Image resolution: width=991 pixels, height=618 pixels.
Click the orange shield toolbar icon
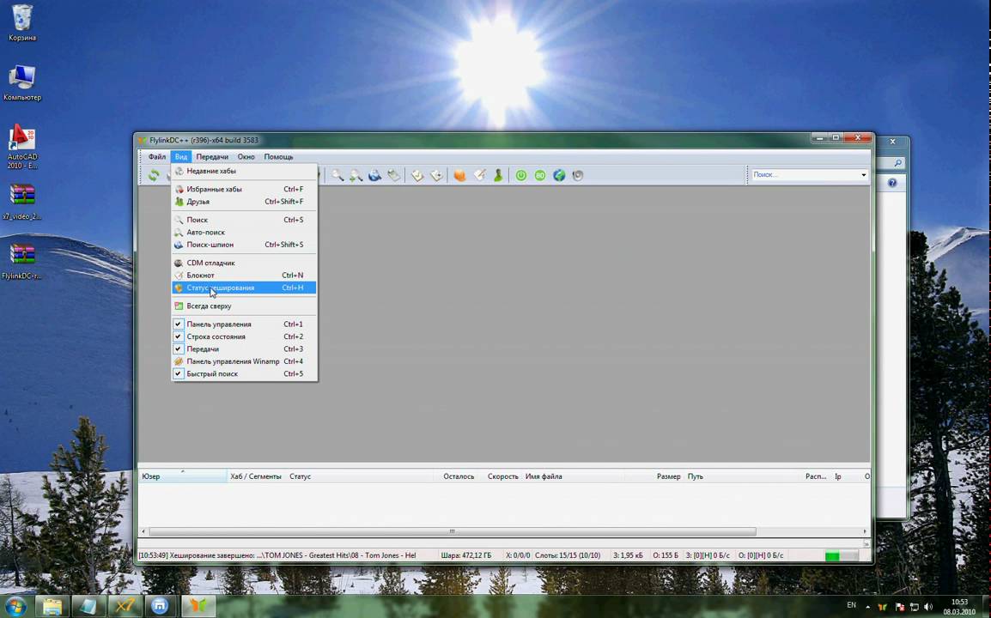pos(459,175)
